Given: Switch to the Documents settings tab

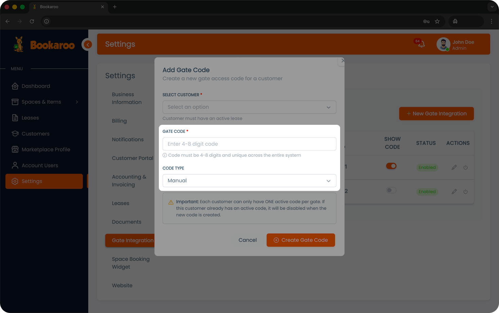Looking at the screenshot, I should (x=126, y=222).
